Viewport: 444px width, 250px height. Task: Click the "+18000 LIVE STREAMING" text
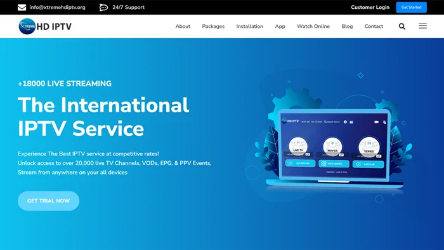[x=65, y=84]
